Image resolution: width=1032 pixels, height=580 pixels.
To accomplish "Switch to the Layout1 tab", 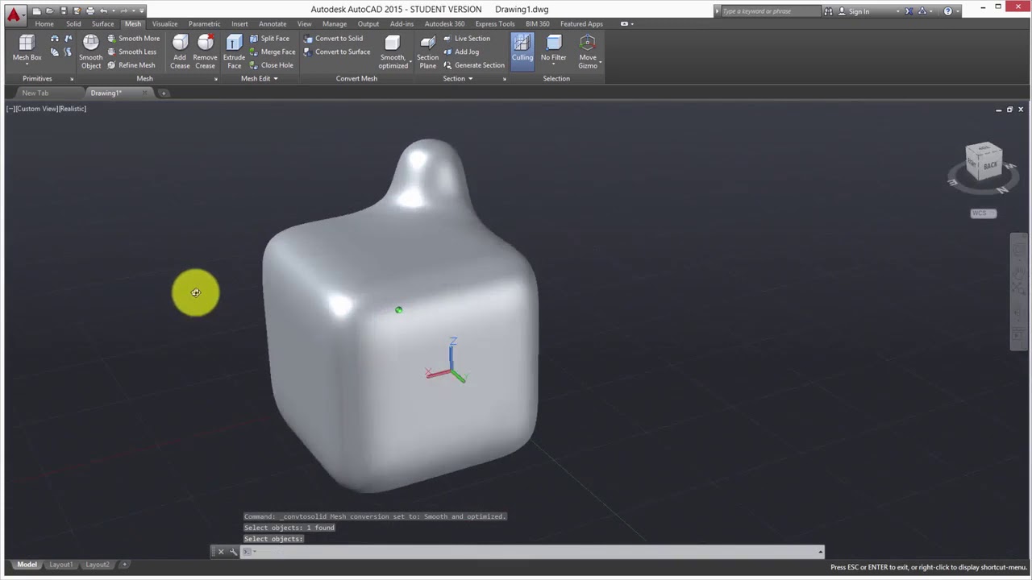I will pos(61,565).
